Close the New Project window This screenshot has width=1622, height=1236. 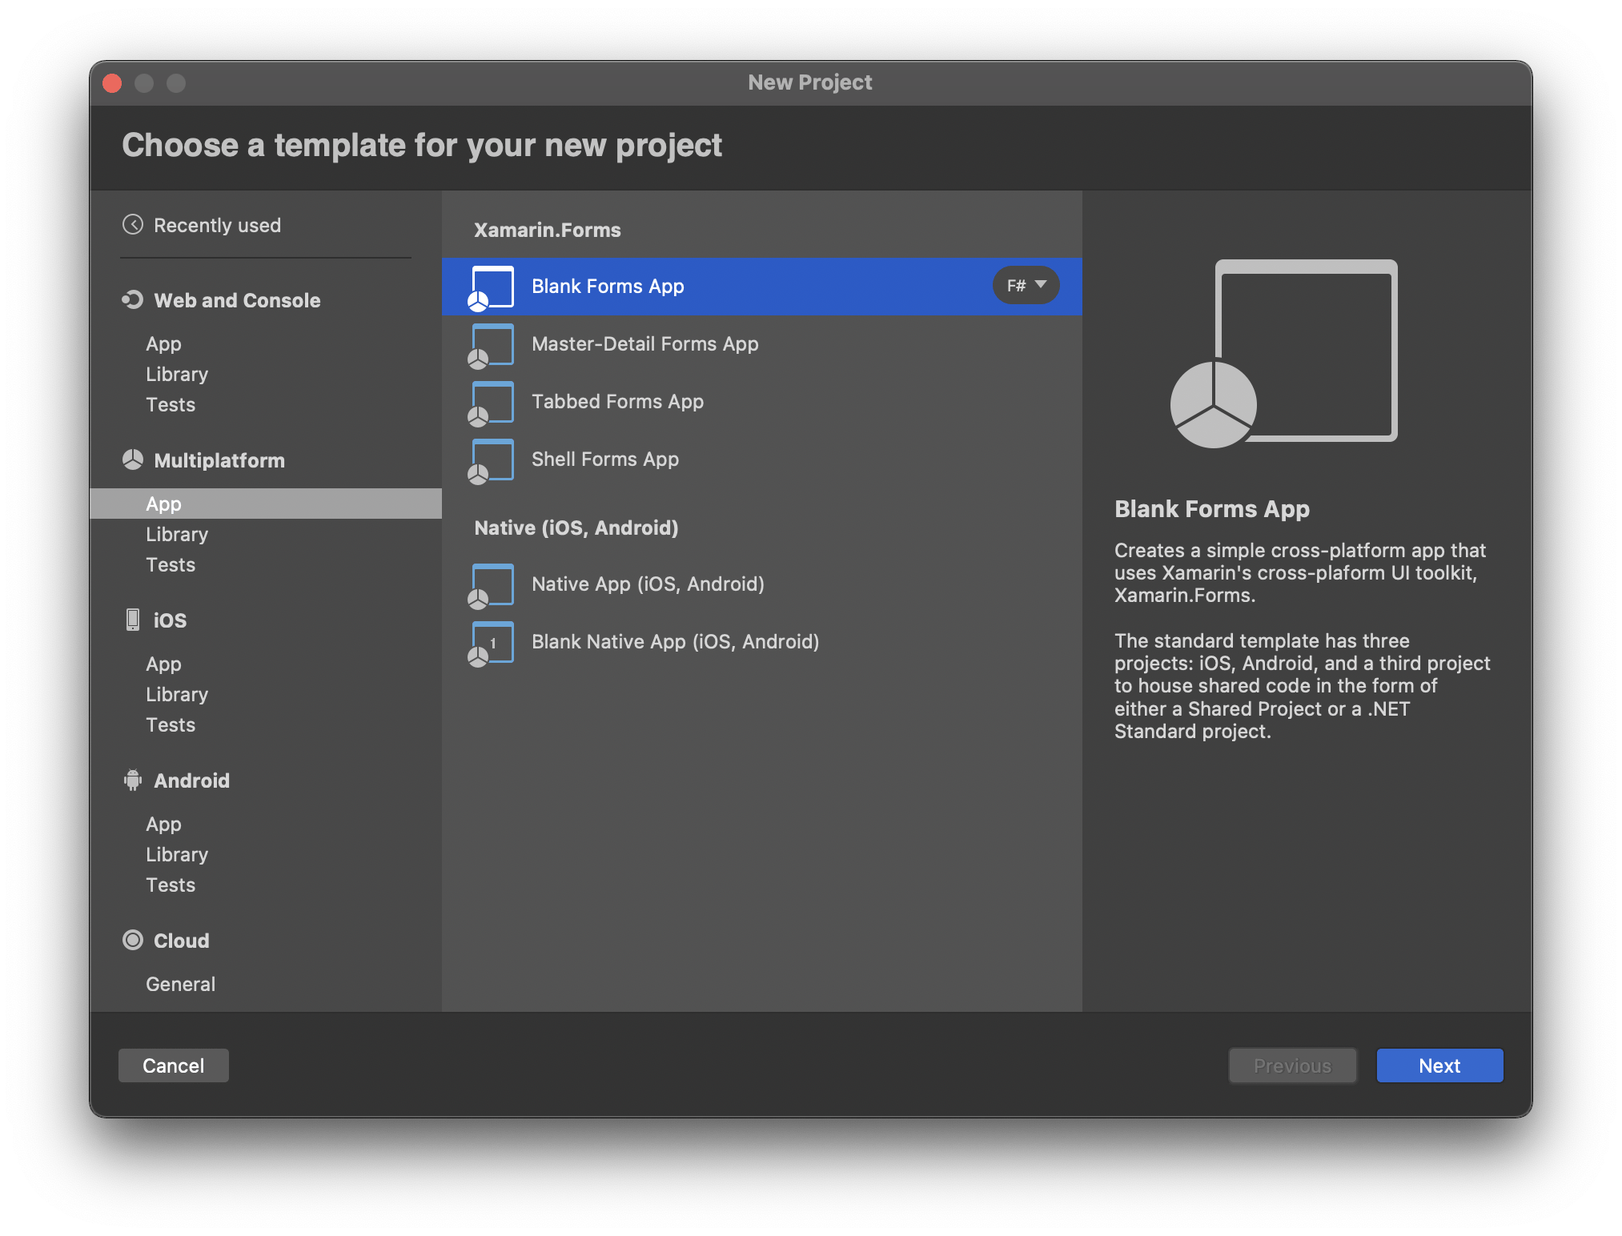(113, 83)
